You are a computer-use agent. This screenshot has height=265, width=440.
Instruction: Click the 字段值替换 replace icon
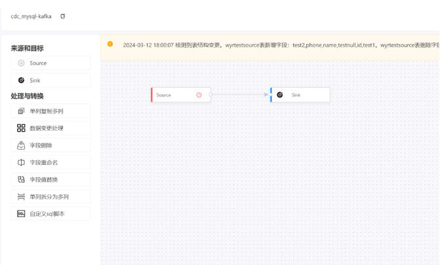pyautogui.click(x=21, y=180)
